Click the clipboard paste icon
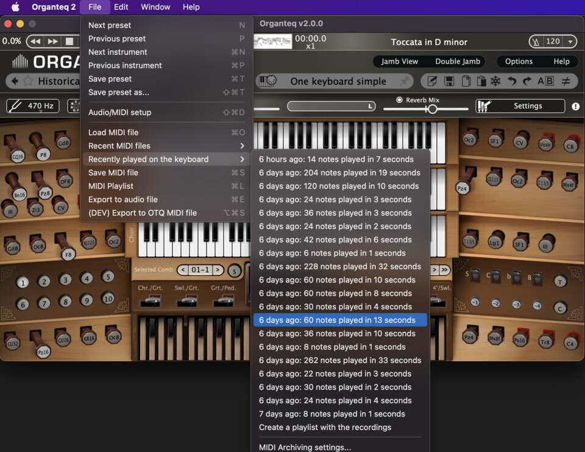Viewport: 585px width, 452px height. click(481, 81)
